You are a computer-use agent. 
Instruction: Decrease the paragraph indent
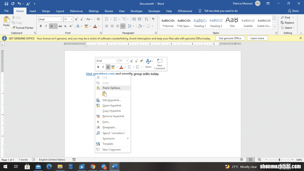(x=134, y=19)
